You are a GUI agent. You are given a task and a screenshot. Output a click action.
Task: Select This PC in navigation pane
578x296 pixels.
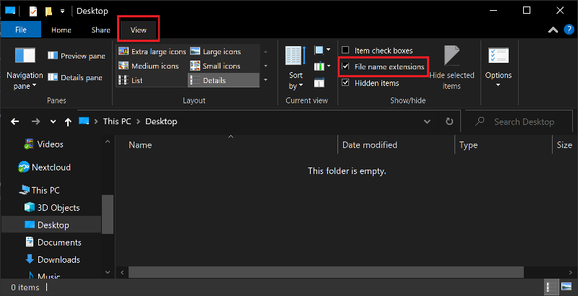point(40,191)
